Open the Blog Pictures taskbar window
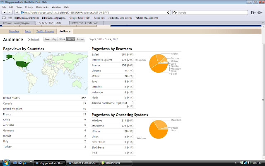The width and height of the screenshot is (265, 166). (116, 163)
